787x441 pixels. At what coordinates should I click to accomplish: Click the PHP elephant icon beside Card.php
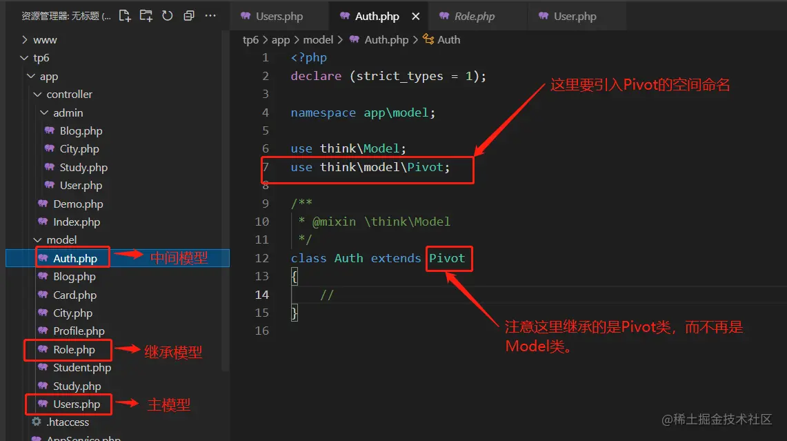click(43, 295)
